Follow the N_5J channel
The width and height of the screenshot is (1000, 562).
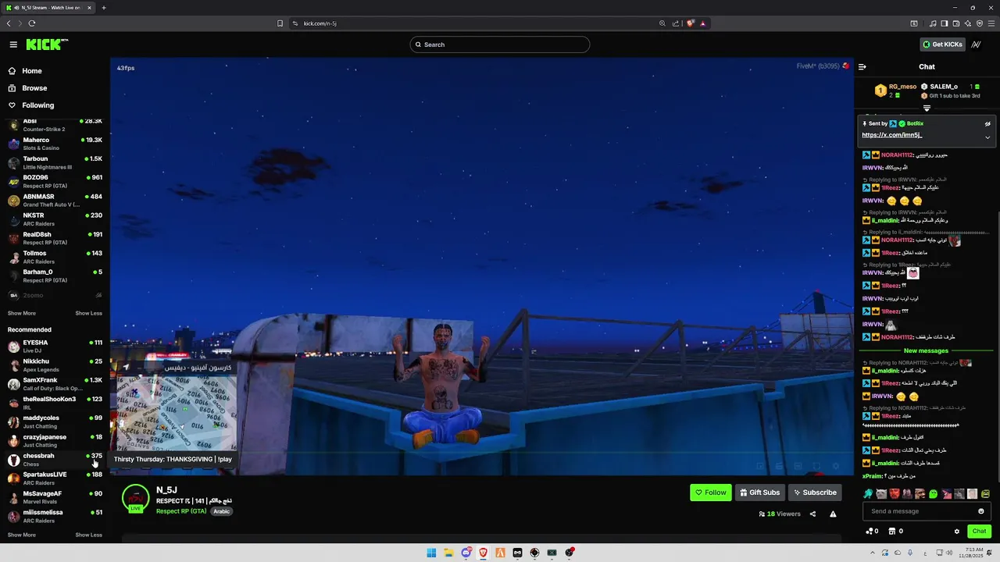(711, 493)
